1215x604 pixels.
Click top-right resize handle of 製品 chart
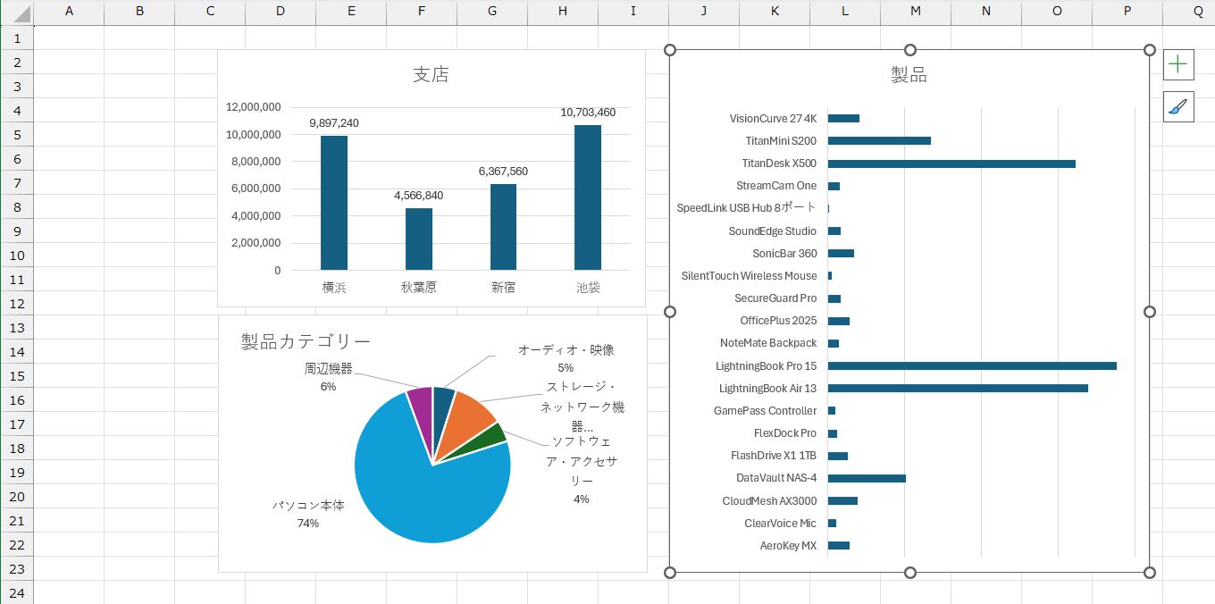[1150, 50]
